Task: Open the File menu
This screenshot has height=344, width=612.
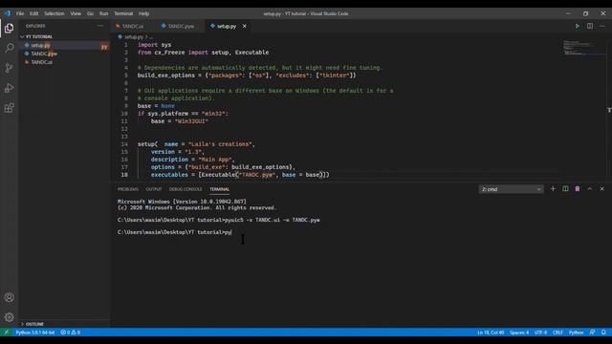Action: 20,13
